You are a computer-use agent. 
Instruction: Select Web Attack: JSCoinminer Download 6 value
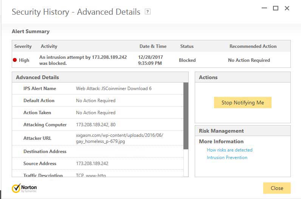pos(114,89)
